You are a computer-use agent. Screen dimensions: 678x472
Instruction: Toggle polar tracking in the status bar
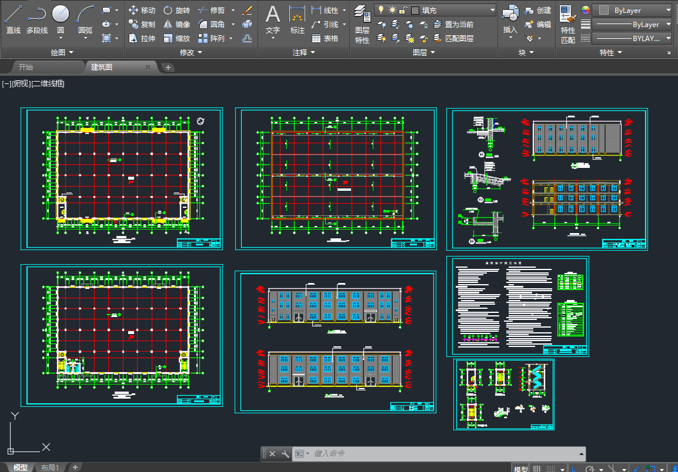pyautogui.click(x=590, y=468)
